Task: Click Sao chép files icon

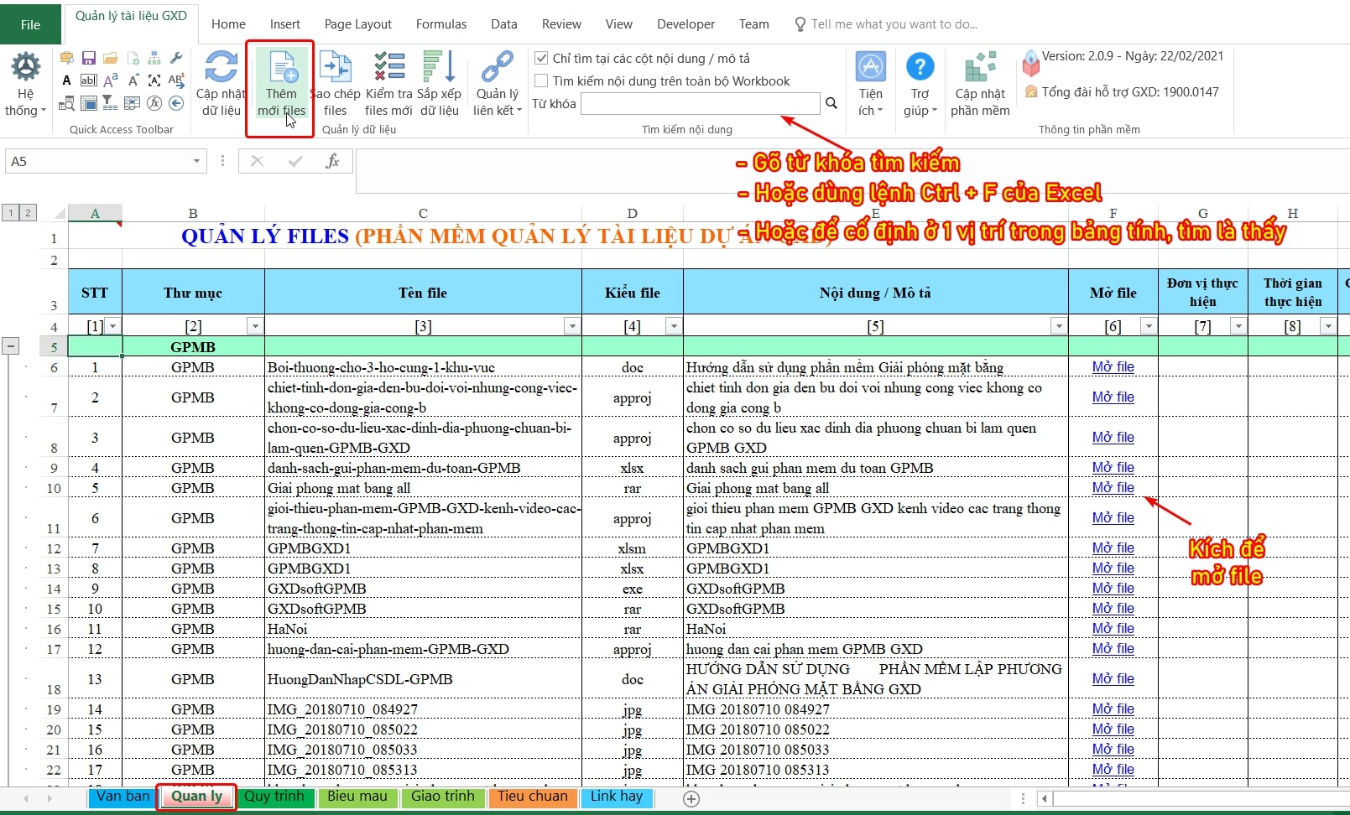Action: (335, 69)
